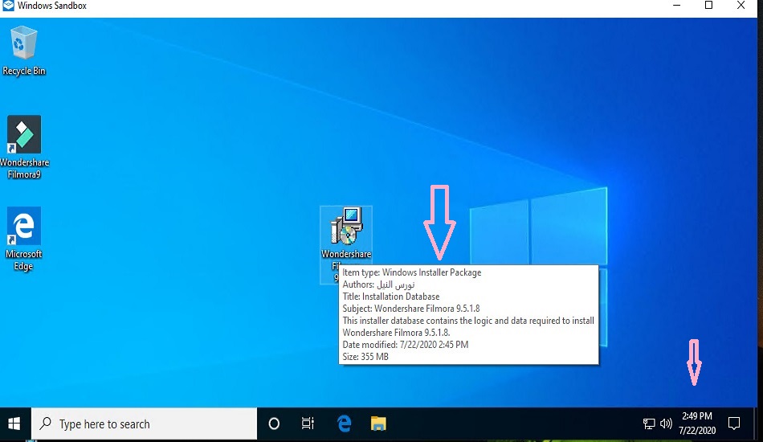This screenshot has width=763, height=442.
Task: Click the "Type here to search" box
Action: (x=153, y=424)
